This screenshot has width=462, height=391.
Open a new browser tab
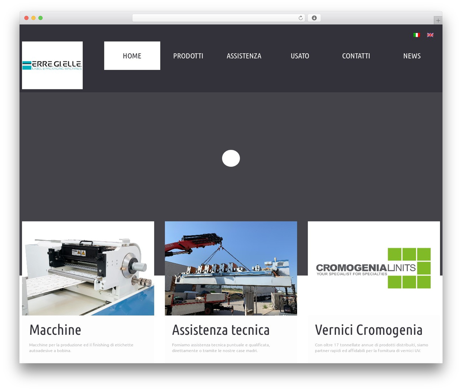click(438, 21)
